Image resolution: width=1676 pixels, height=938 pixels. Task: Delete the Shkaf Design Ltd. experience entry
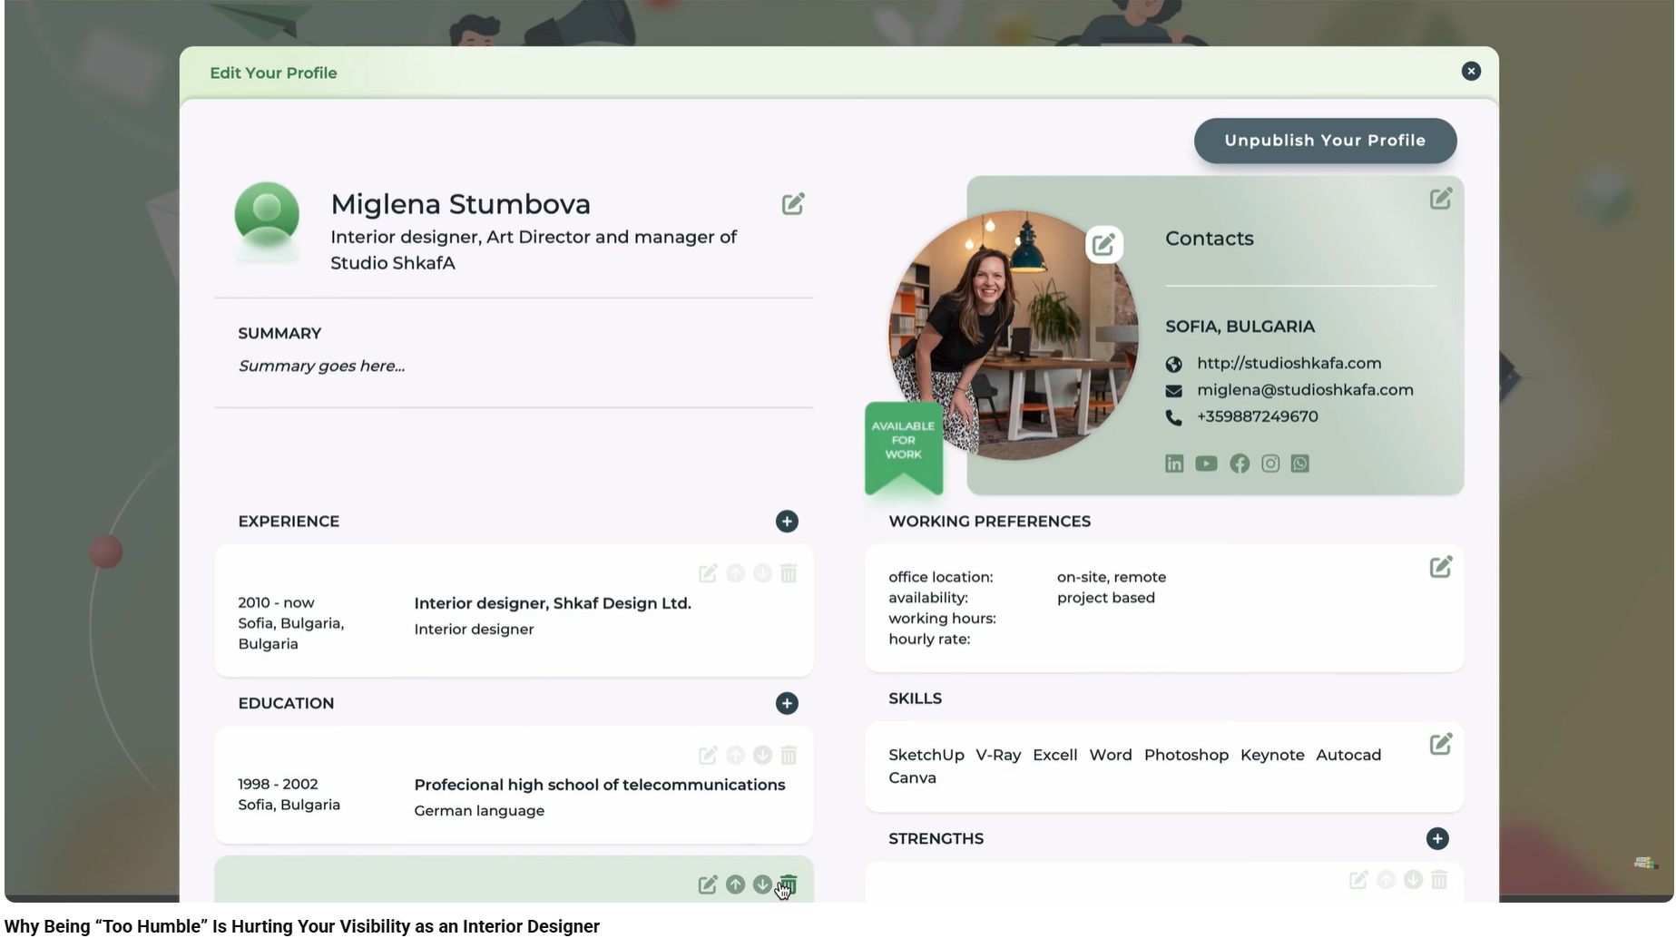coord(789,572)
